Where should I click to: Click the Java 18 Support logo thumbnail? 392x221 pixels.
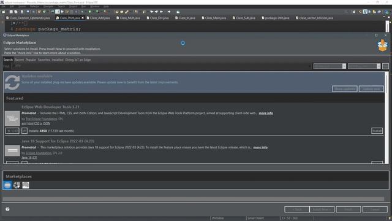[12, 150]
